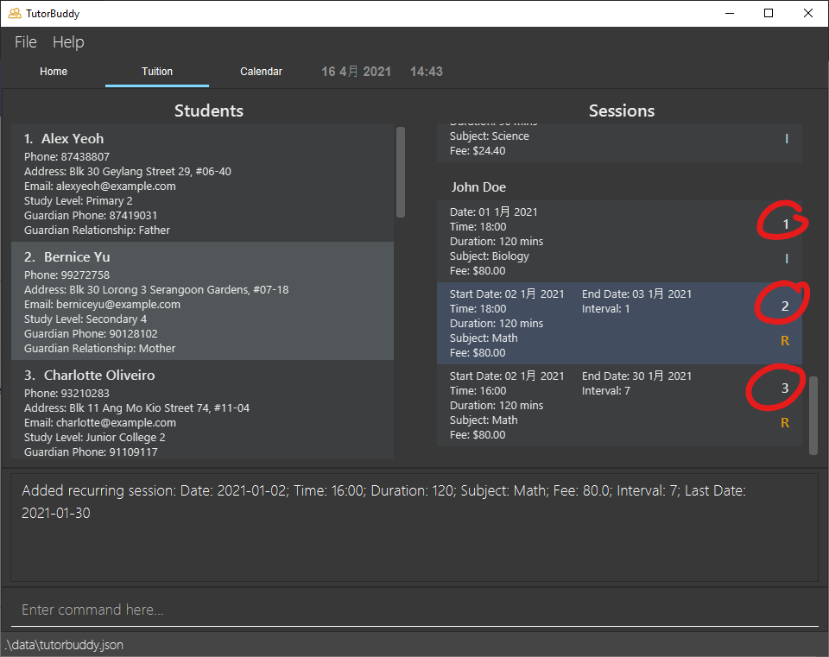Click the Students panel heading

tap(209, 111)
